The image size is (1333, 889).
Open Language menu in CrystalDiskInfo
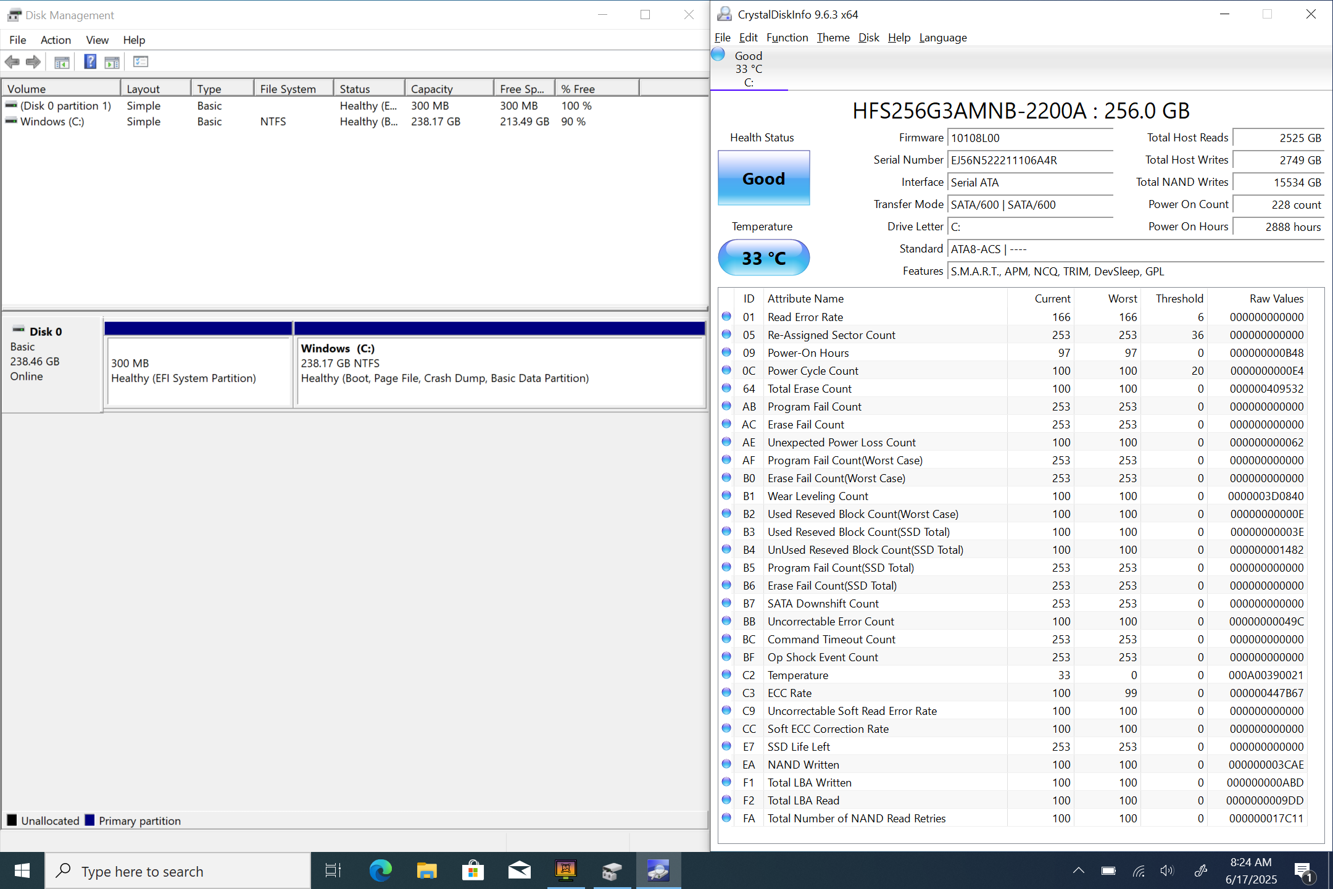click(942, 38)
